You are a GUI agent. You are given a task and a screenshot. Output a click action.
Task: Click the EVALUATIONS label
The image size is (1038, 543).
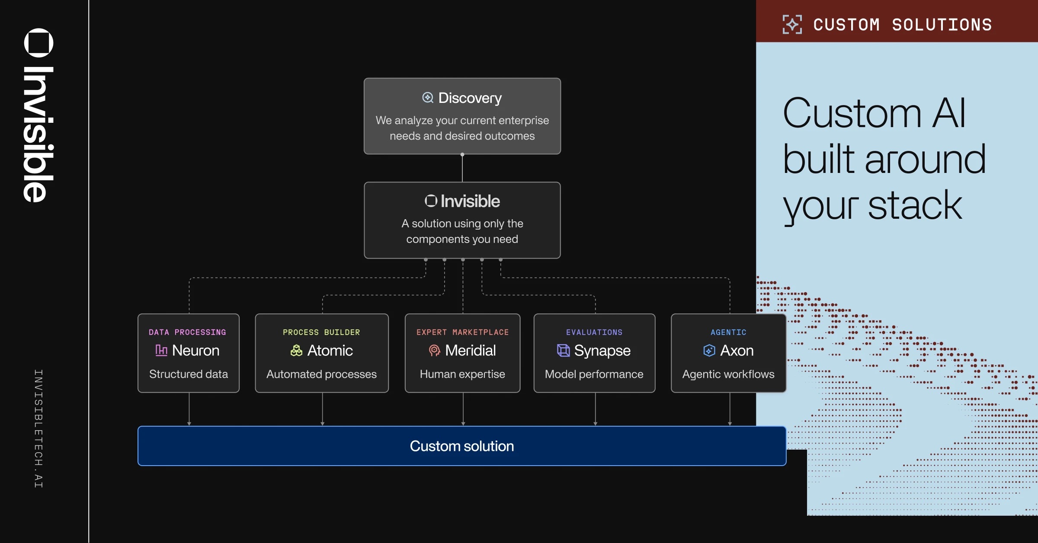coord(594,332)
